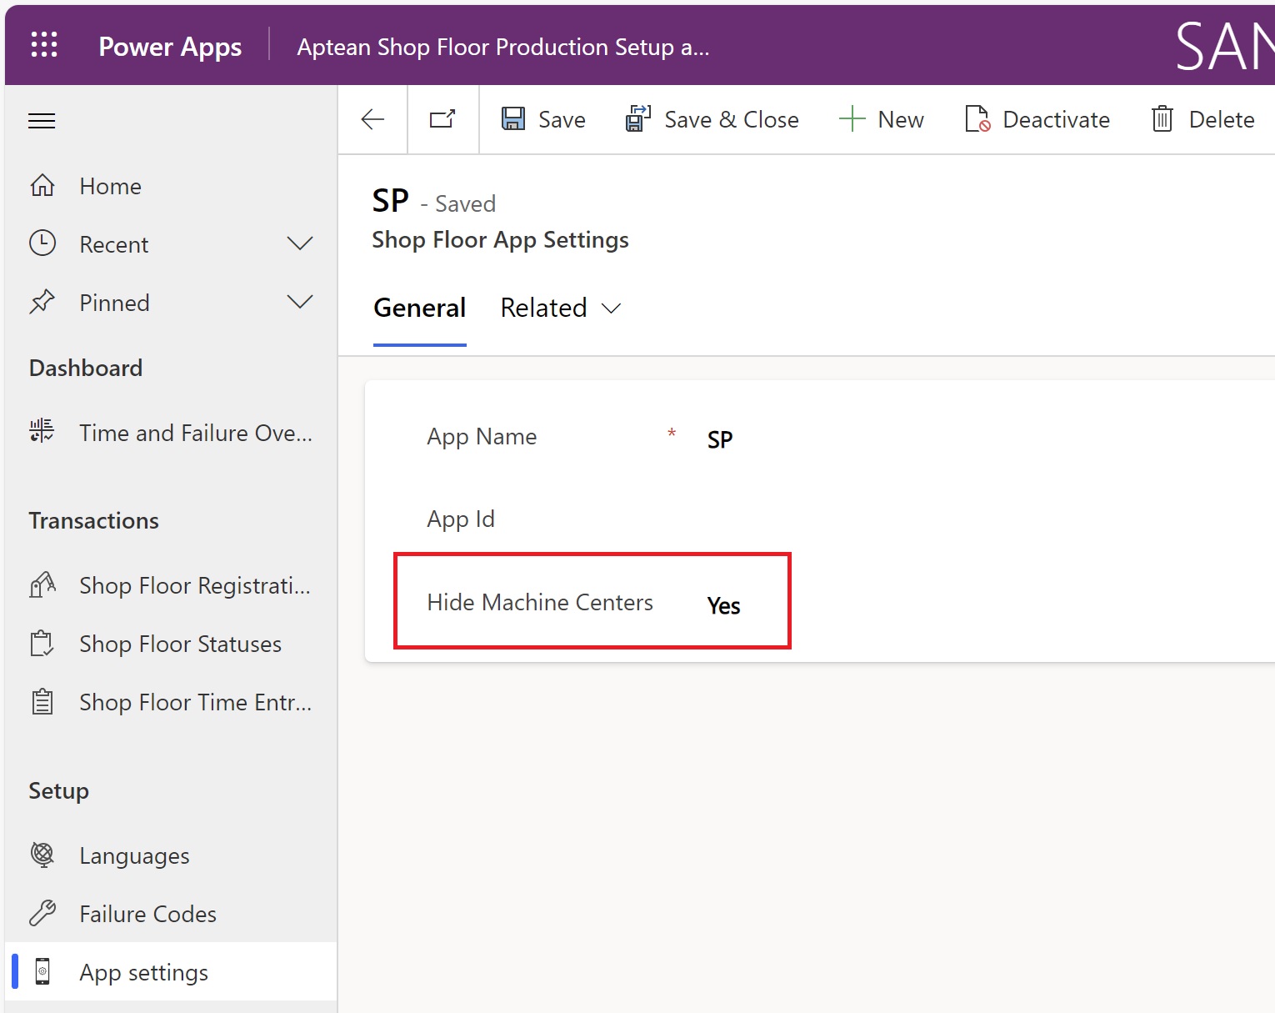Click the Save floppy disk icon

click(x=513, y=119)
